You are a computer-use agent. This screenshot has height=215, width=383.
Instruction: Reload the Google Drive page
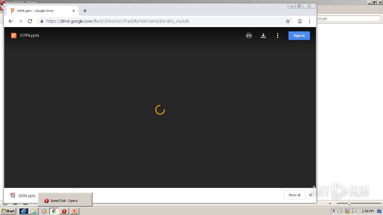(30, 21)
